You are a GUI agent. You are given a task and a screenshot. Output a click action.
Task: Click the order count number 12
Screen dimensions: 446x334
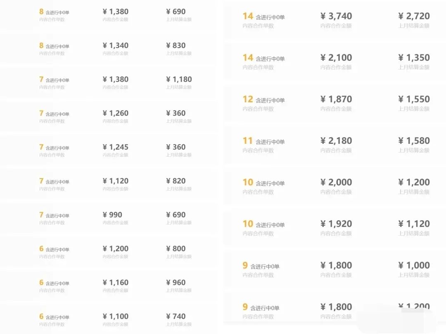[248, 99]
